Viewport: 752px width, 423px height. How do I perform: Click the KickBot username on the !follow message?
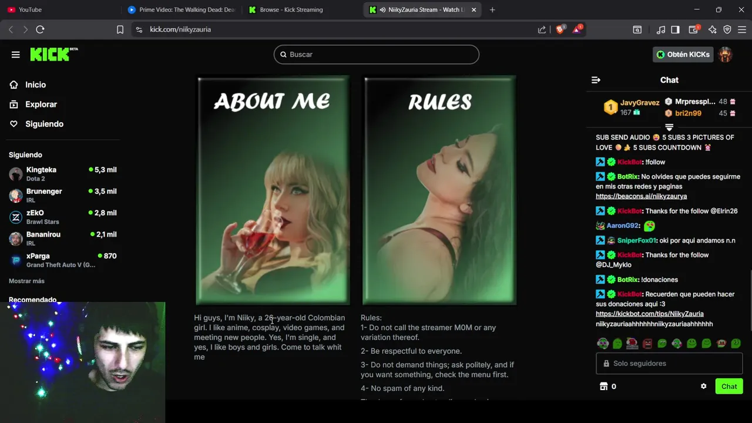pos(629,162)
